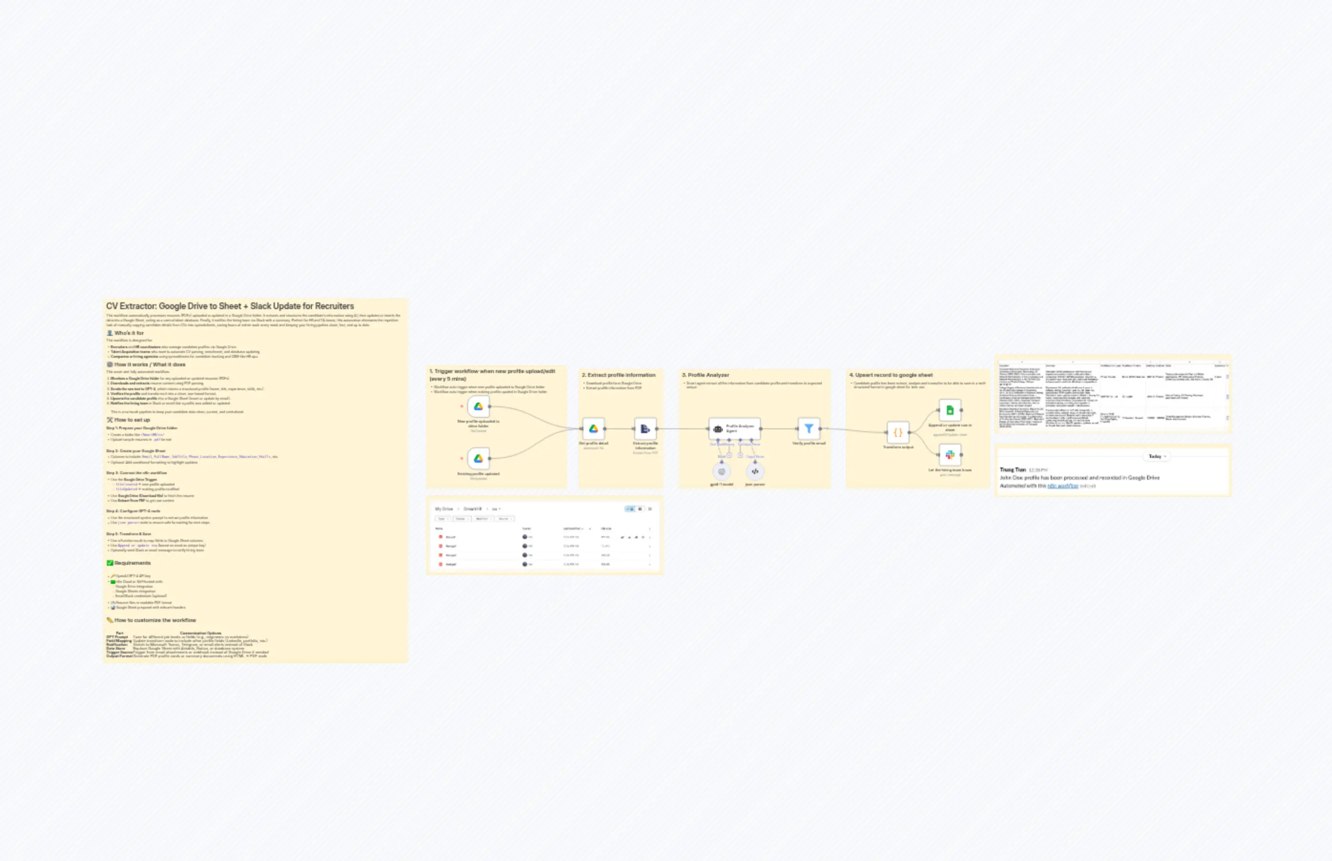The height and width of the screenshot is (861, 1332).
Task: Switch Google Drive to grid view
Action: pyautogui.click(x=639, y=509)
